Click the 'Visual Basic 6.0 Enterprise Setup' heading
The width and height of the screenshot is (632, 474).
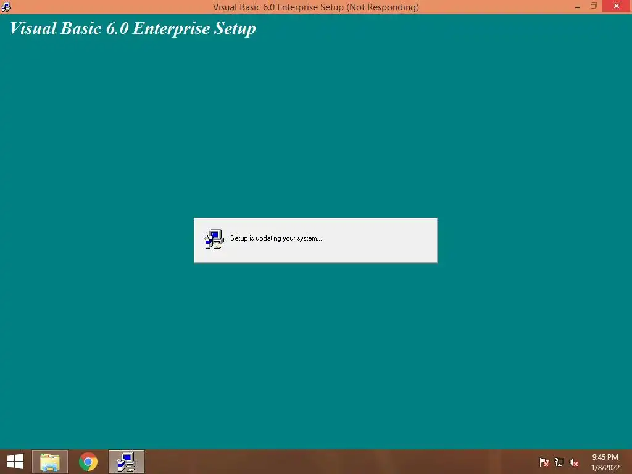(133, 28)
